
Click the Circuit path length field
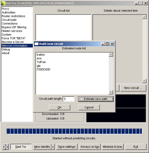point(68,99)
